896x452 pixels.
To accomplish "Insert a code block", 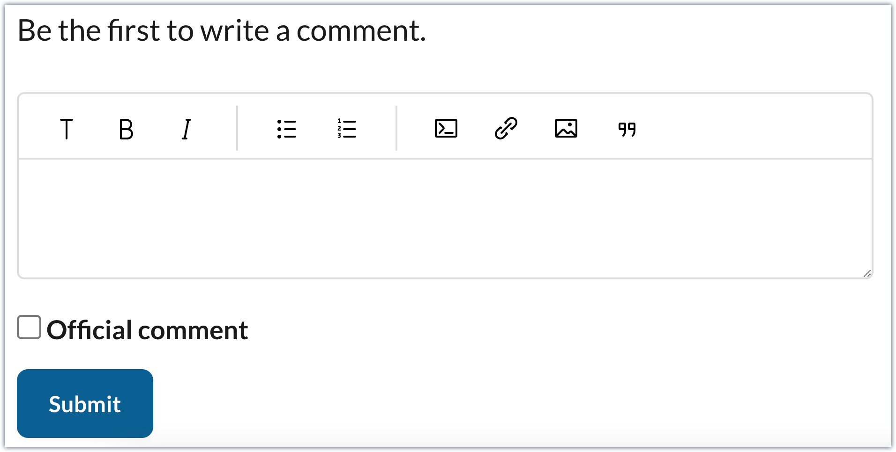I will (446, 129).
